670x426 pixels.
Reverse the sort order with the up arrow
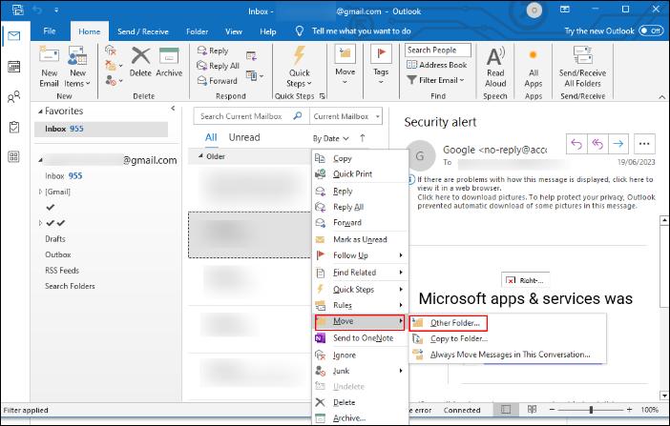pyautogui.click(x=363, y=138)
